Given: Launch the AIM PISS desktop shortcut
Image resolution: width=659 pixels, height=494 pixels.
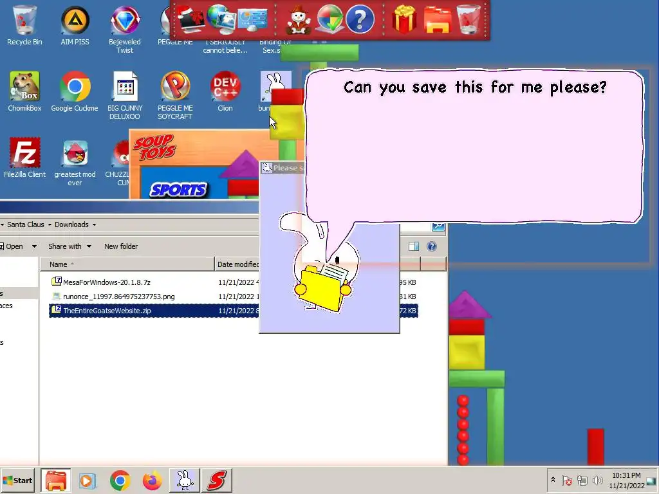Looking at the screenshot, I should (75, 25).
